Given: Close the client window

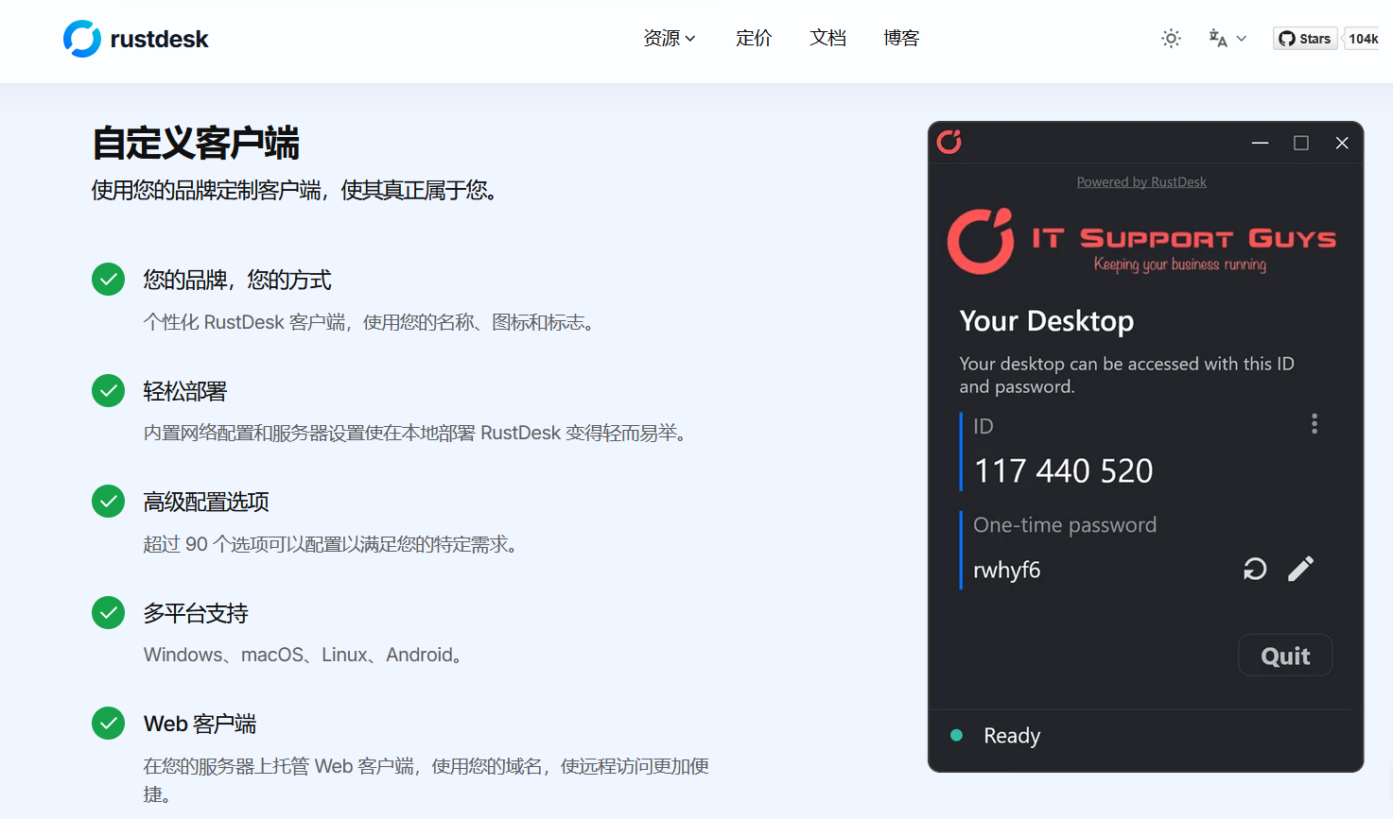Looking at the screenshot, I should point(1342,143).
